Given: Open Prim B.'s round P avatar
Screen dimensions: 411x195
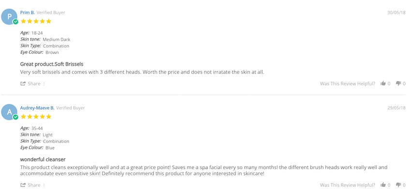Looking at the screenshot, I should [9, 17].
